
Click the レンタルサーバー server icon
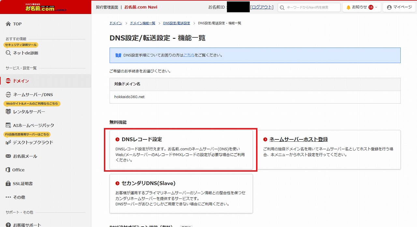click(8, 112)
